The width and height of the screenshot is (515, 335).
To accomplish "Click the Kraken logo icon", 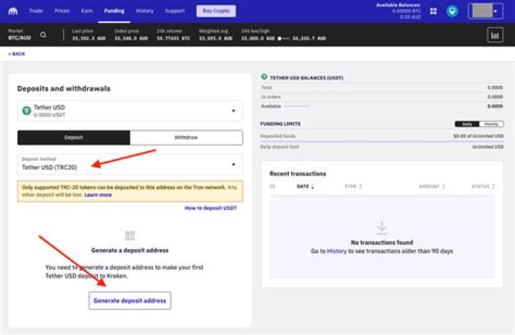I will [12, 11].
